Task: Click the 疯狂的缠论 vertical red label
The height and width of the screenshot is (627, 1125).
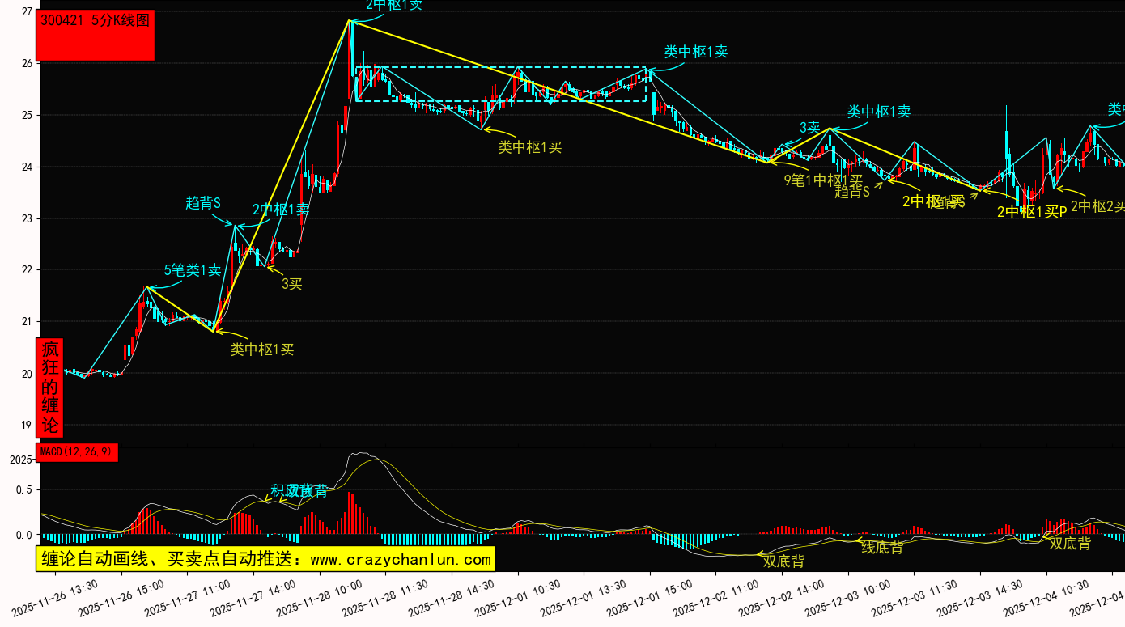Action: point(50,388)
